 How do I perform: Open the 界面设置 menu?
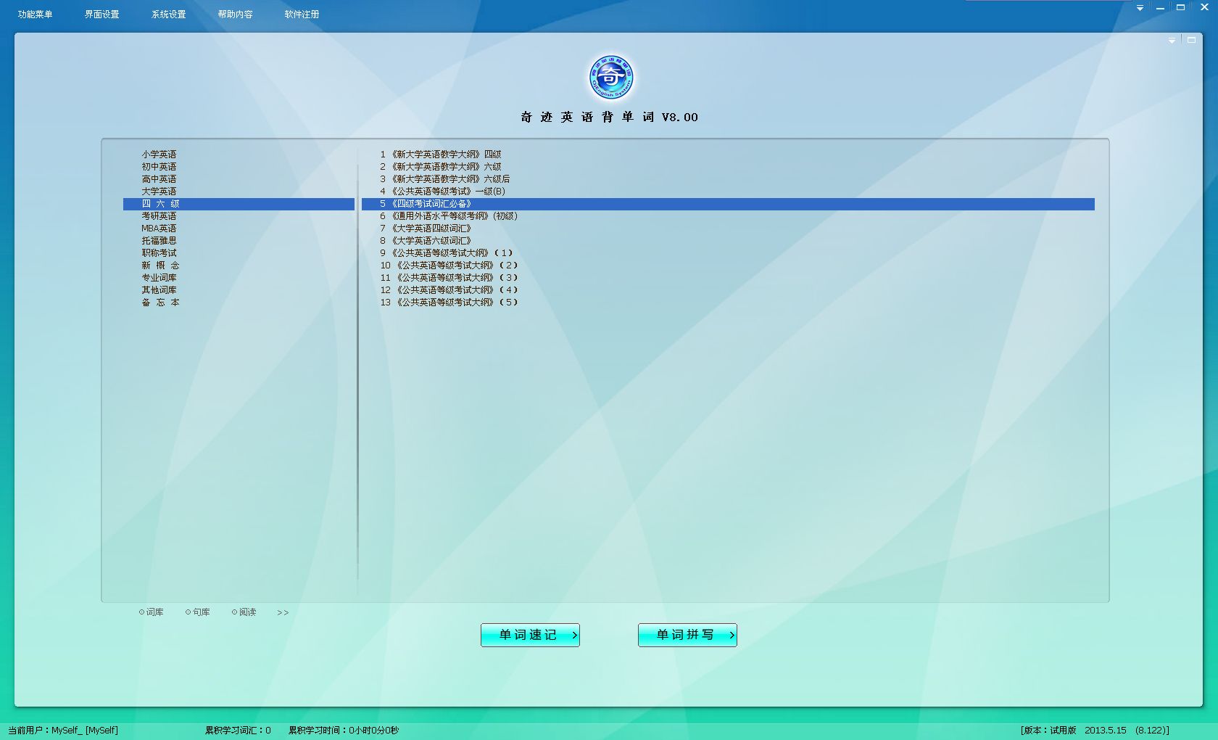[101, 15]
